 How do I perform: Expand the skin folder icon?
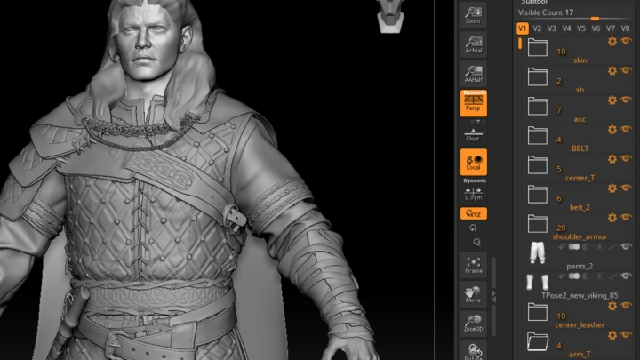(538, 47)
